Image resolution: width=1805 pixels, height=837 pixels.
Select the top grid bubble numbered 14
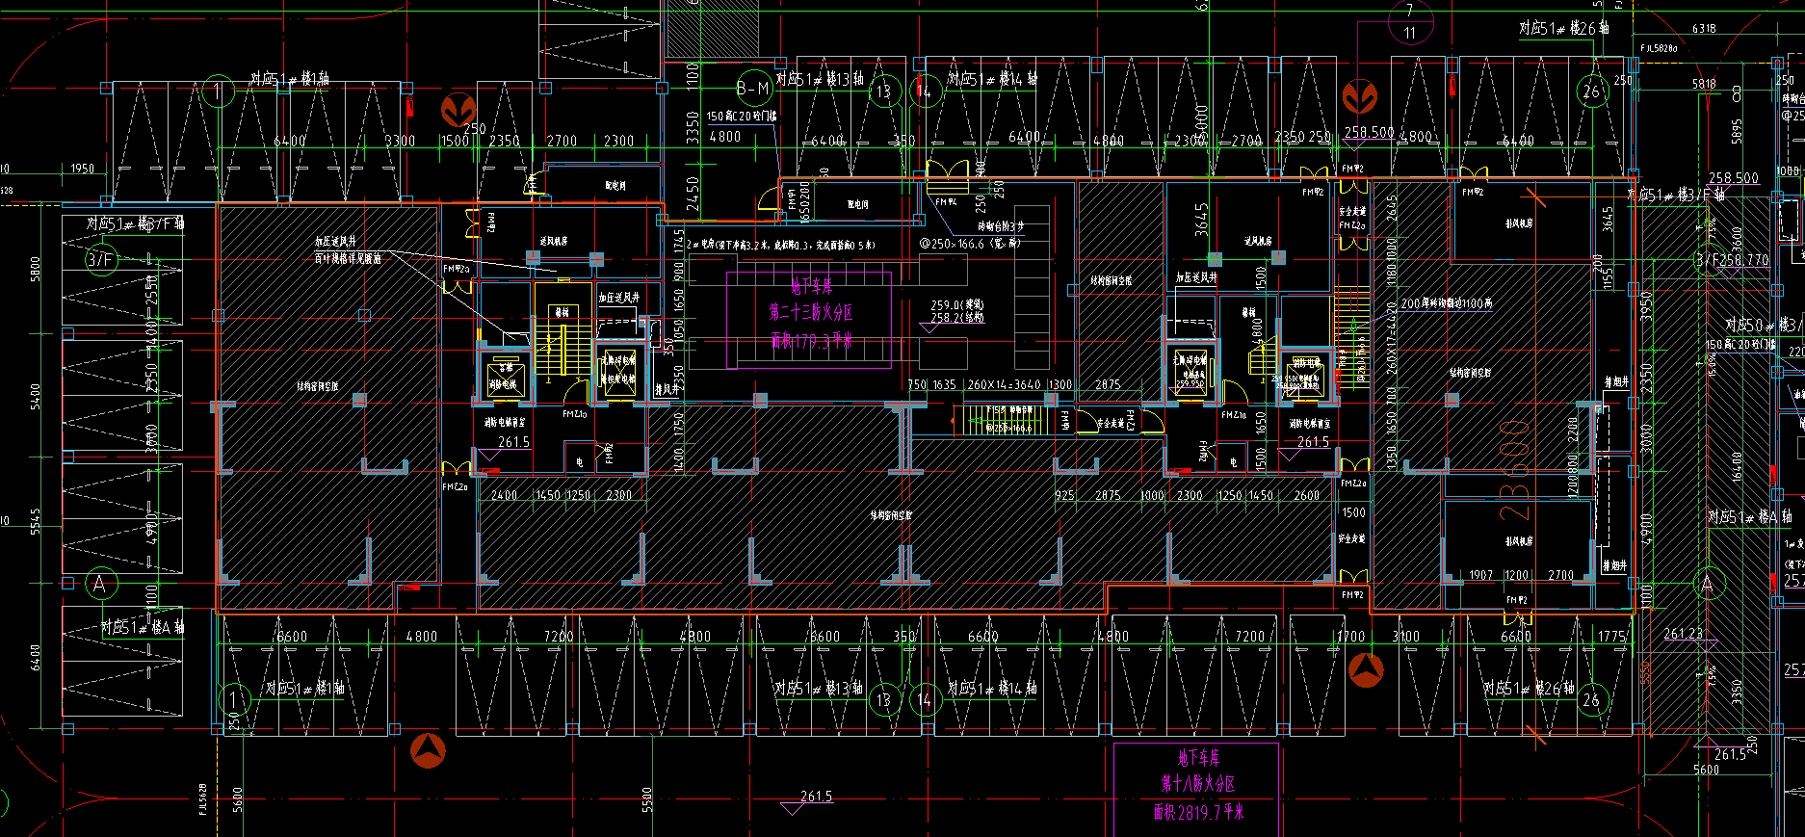pyautogui.click(x=924, y=92)
